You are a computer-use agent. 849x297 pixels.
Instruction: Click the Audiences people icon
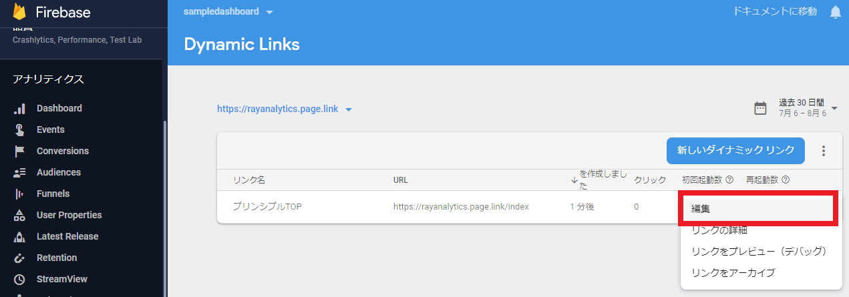point(20,172)
